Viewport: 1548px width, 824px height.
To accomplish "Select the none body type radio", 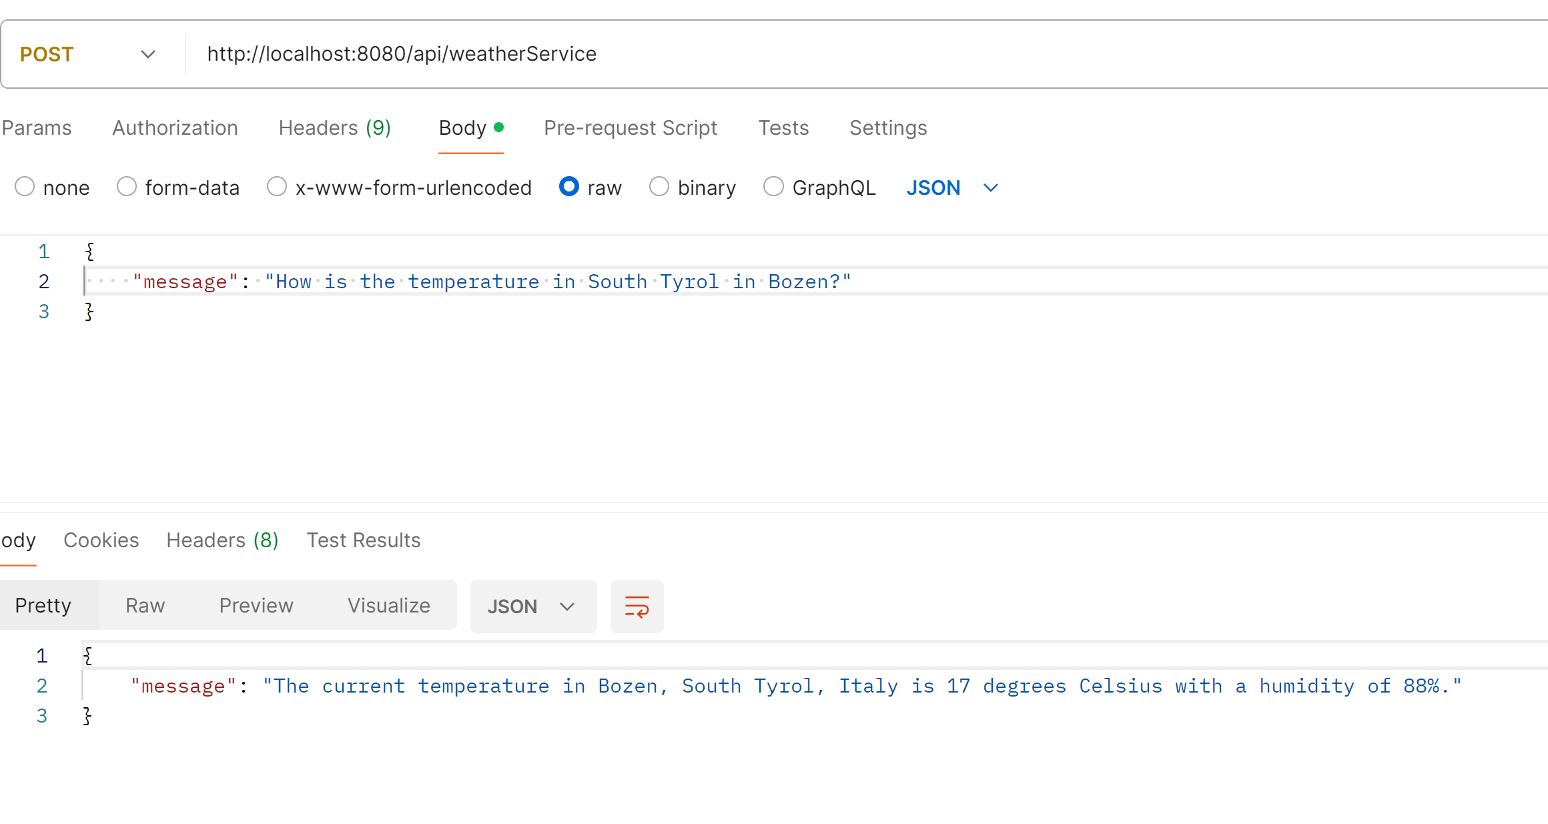I will (25, 187).
